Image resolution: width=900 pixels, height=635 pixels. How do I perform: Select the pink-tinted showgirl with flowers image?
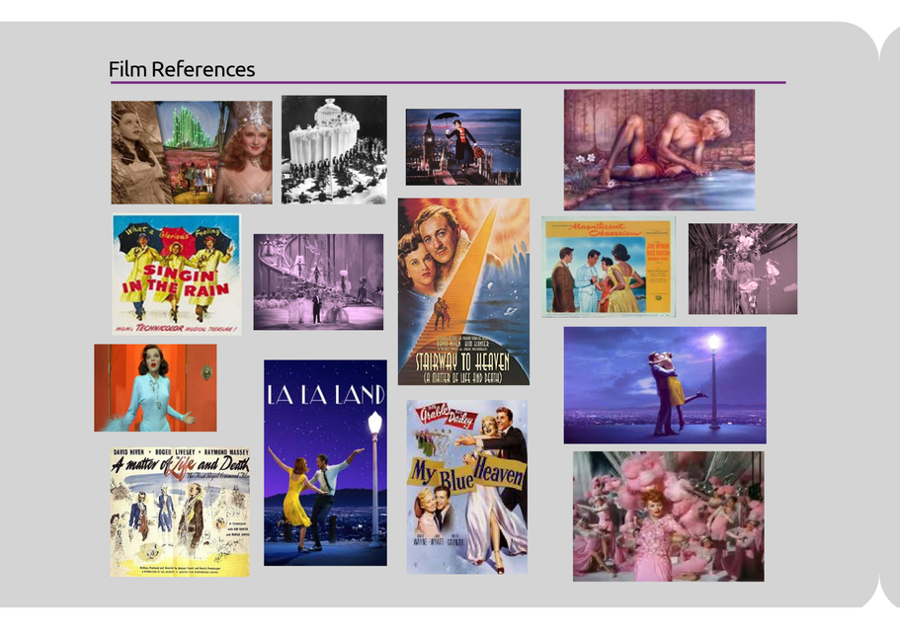coord(743,269)
